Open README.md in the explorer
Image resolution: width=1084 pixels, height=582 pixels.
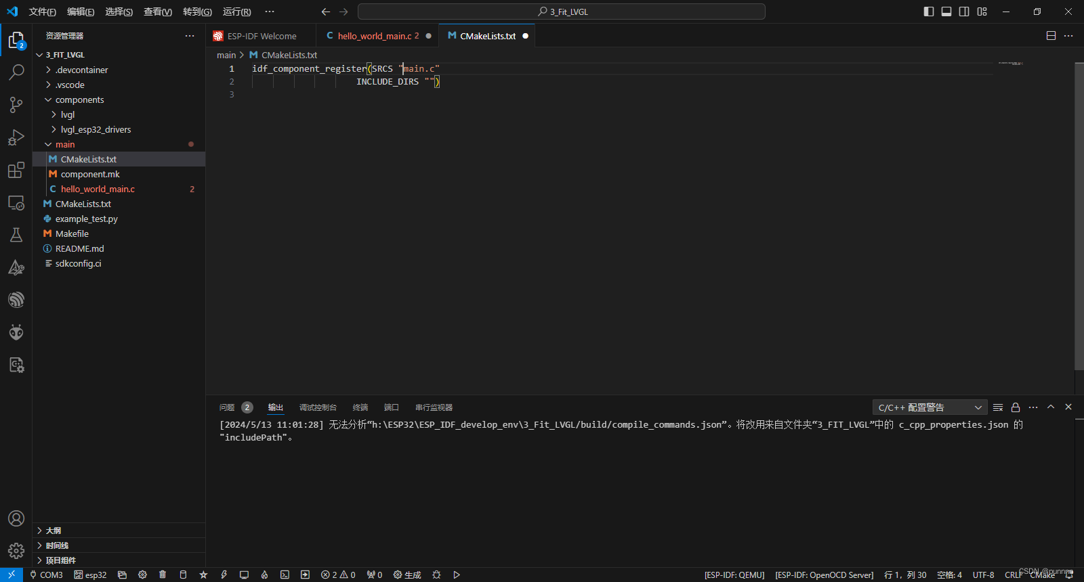(119, 248)
